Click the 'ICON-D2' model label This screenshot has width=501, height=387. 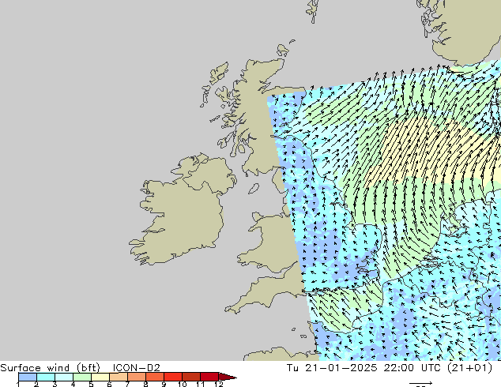[136, 368]
